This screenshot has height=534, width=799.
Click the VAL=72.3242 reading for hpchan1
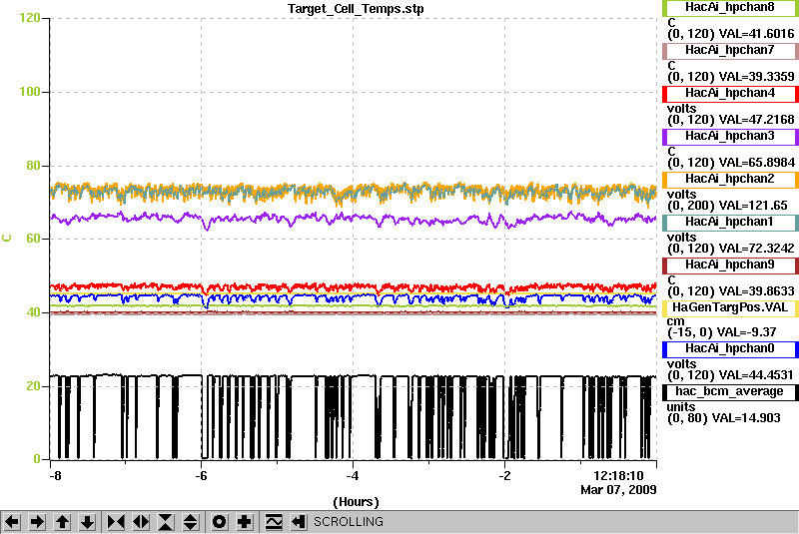pos(756,248)
